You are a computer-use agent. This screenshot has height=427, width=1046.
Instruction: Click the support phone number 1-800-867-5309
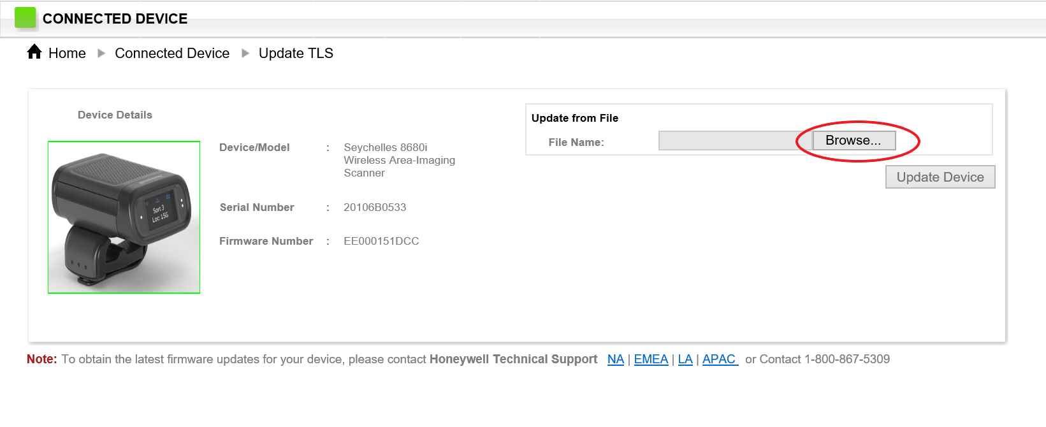(847, 359)
